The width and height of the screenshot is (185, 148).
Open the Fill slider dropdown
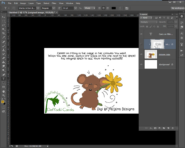coord(176,26)
